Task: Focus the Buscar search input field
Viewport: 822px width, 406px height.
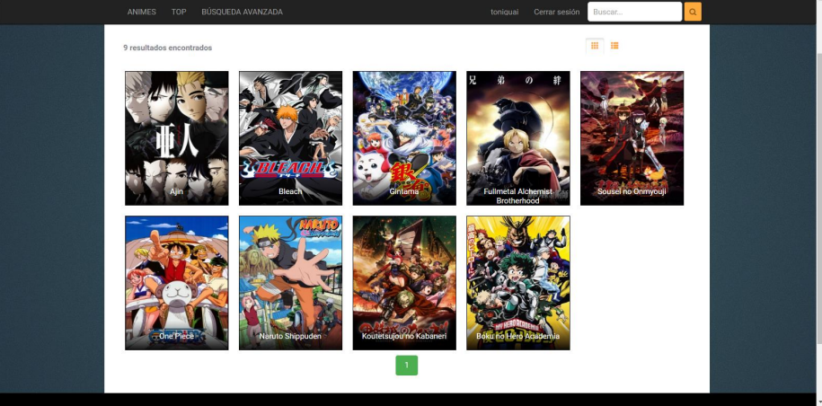Action: [634, 12]
